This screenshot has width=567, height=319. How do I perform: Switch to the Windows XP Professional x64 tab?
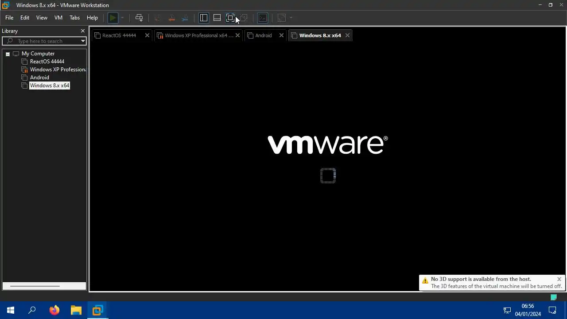click(198, 35)
